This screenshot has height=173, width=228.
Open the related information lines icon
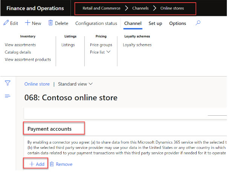point(8,96)
